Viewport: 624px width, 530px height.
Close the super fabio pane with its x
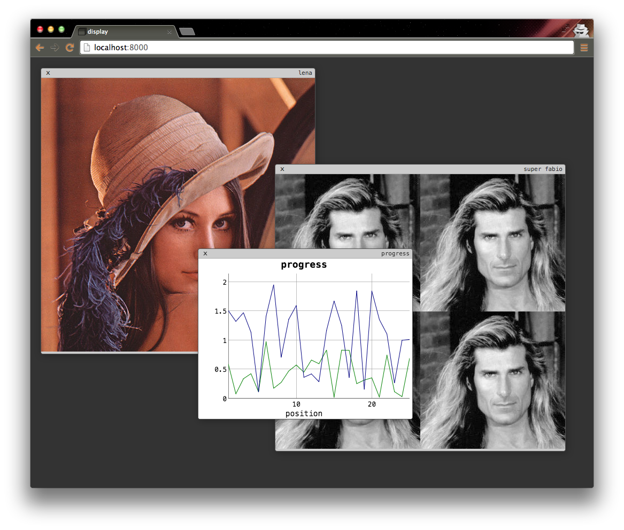point(282,169)
